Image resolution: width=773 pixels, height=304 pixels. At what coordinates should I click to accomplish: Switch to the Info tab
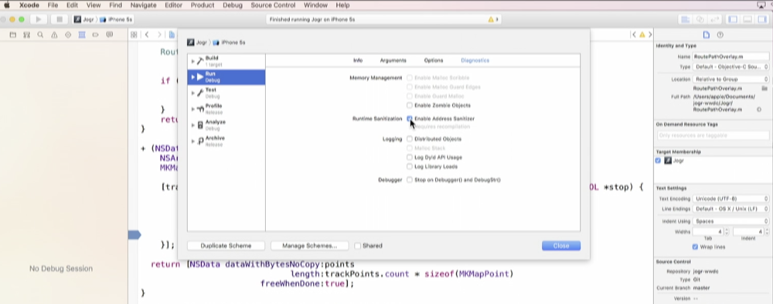click(358, 61)
